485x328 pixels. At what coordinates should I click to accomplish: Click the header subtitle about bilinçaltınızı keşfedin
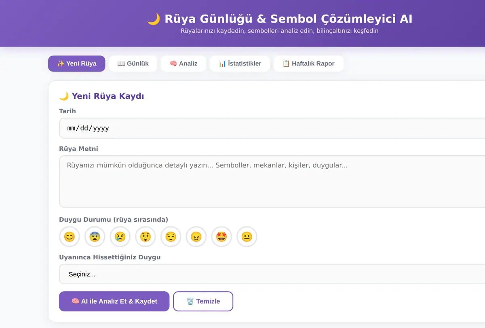pyautogui.click(x=280, y=31)
